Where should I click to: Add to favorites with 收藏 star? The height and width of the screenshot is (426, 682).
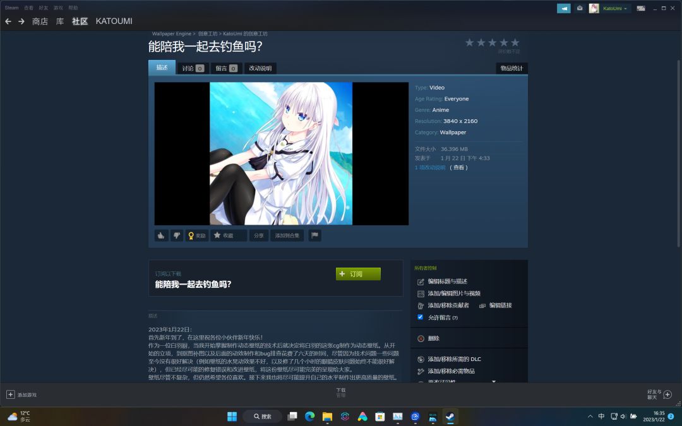click(229, 235)
